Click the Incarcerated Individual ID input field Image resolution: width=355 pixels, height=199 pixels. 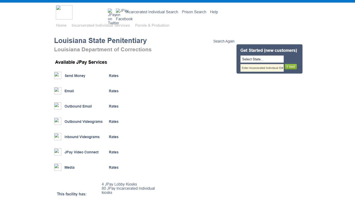click(x=262, y=68)
